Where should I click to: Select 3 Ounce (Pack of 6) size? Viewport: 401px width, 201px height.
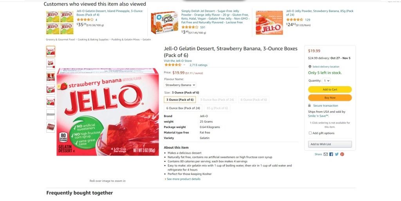click(180, 100)
